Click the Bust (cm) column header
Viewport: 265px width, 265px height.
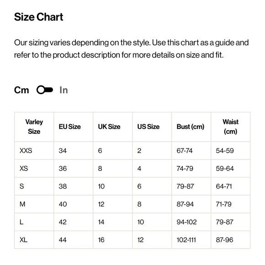[191, 127]
